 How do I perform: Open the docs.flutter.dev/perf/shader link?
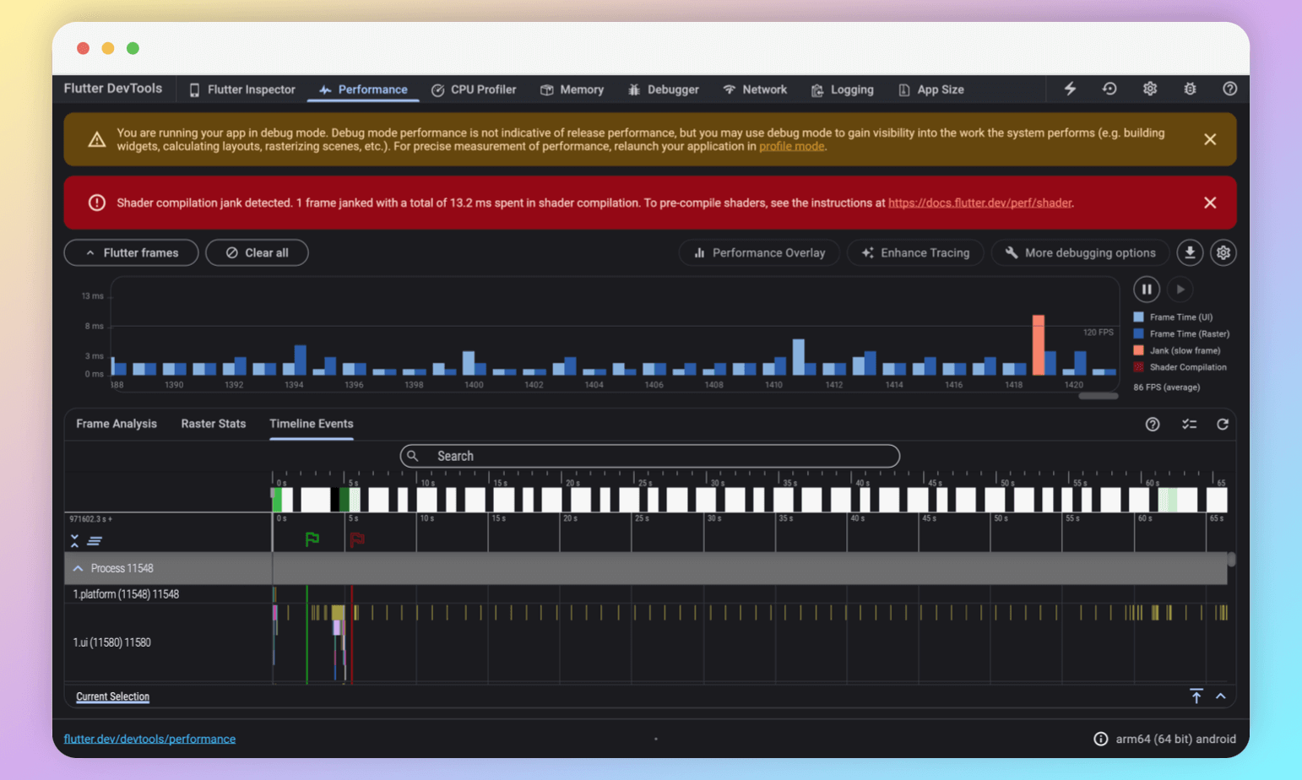coord(979,203)
